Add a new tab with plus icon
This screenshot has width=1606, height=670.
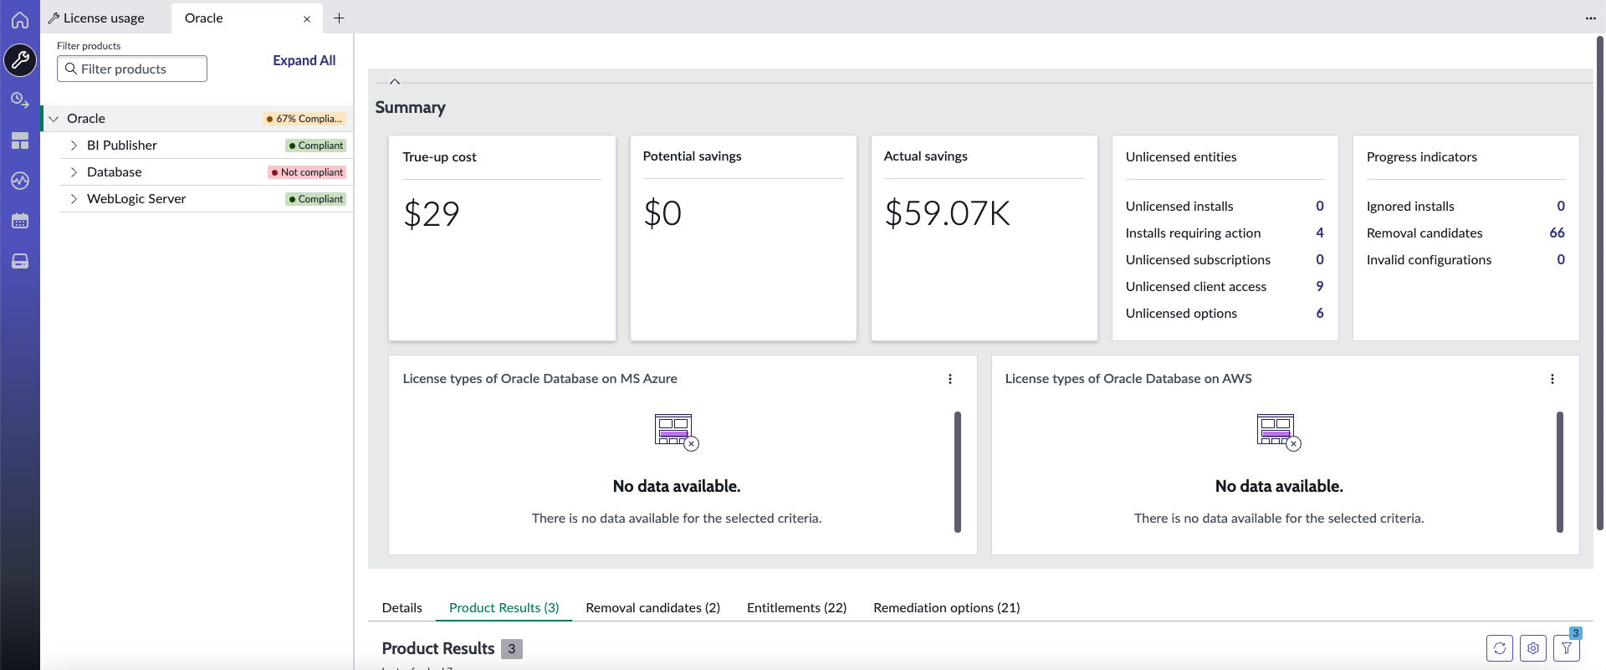click(x=339, y=18)
